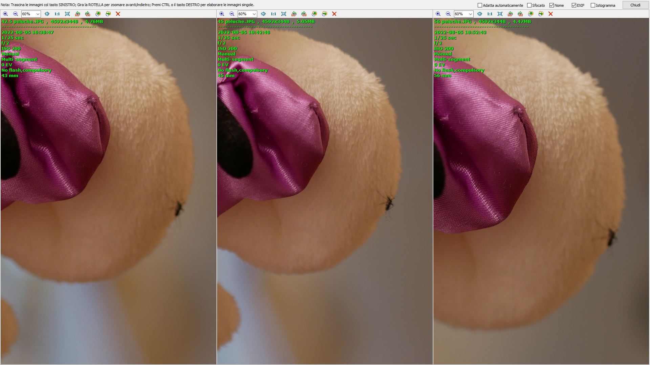Disable the EXIF overlay checkbox
Viewport: 650px width, 365px height.
[x=574, y=5]
